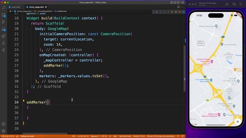246x138 pixels.
Task: Open Dart DevTools from status bar
Action: click(x=125, y=136)
